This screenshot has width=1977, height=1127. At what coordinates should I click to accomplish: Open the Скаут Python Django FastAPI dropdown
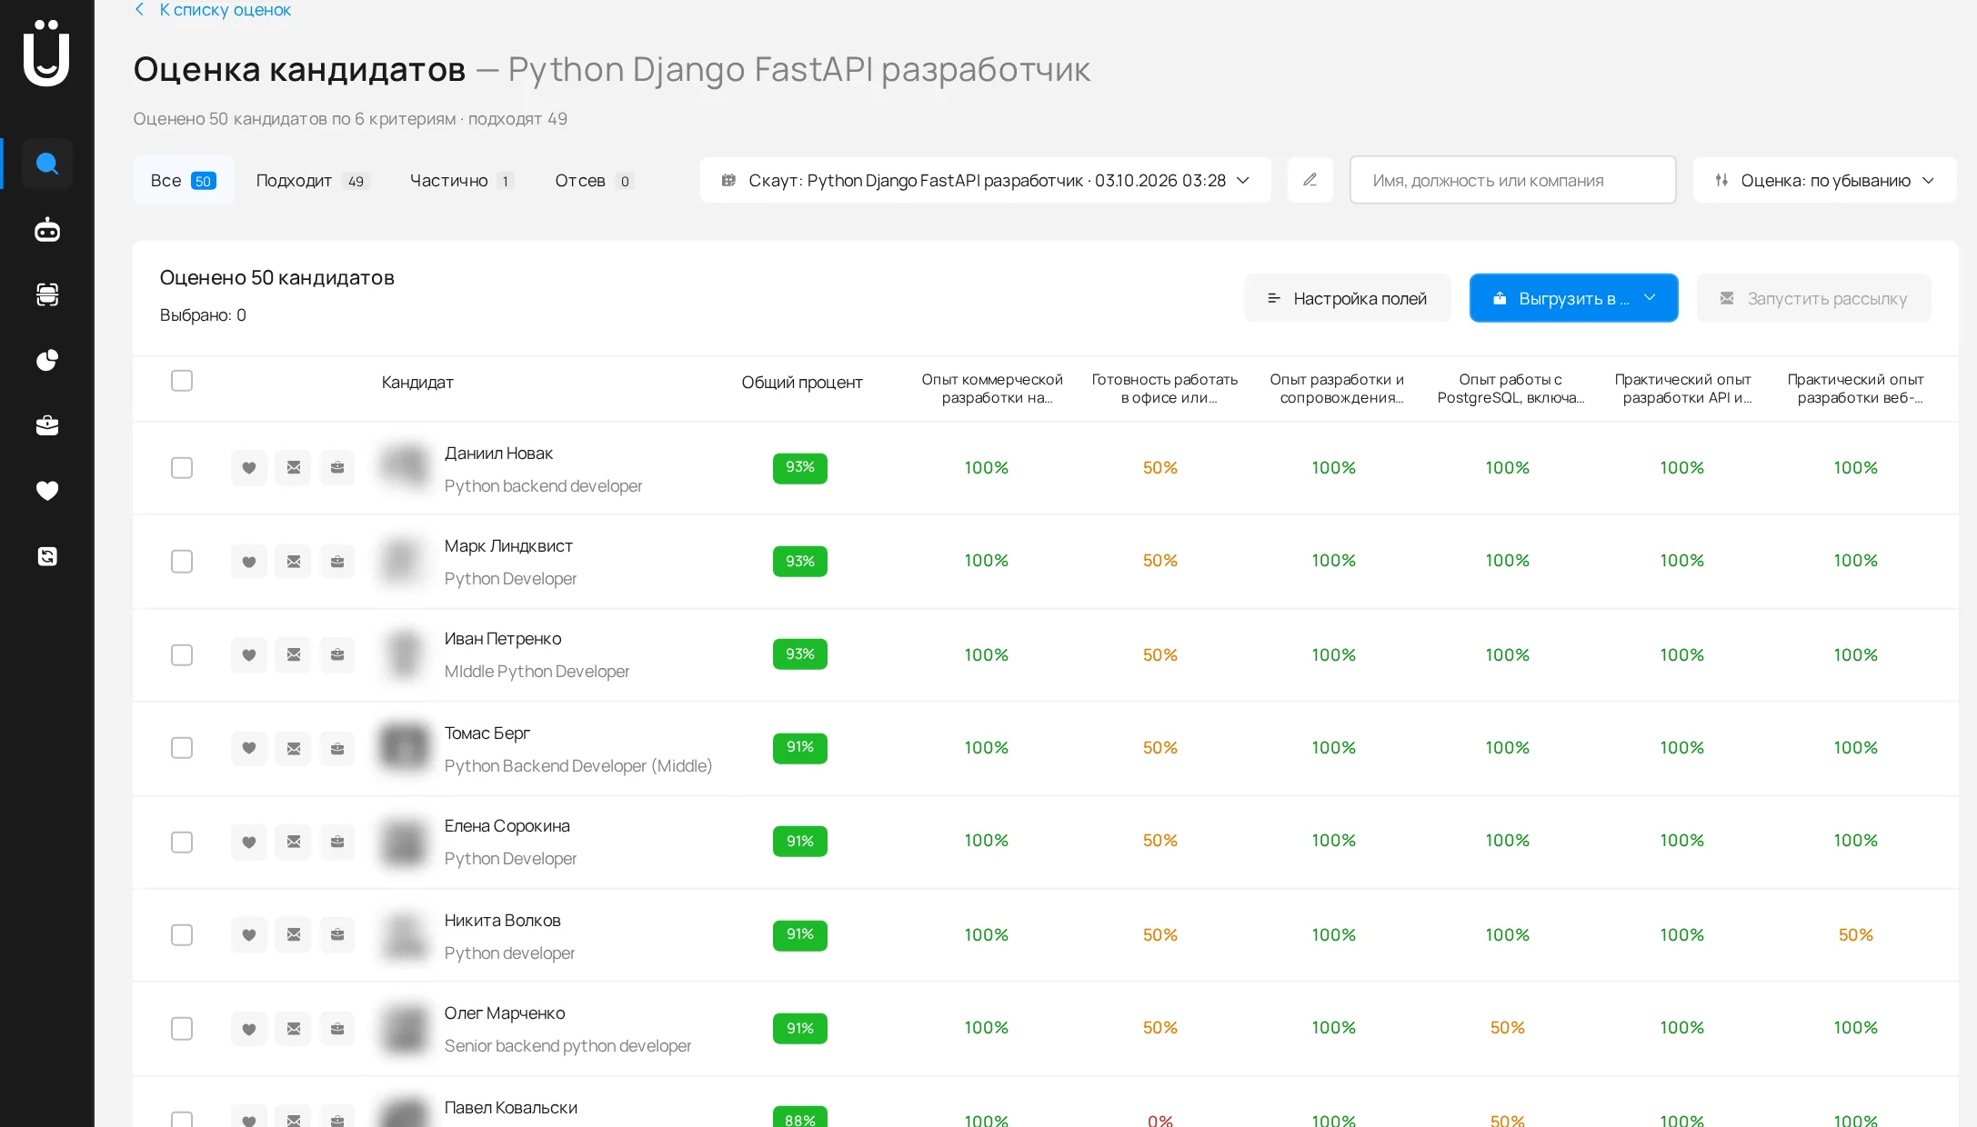point(985,180)
